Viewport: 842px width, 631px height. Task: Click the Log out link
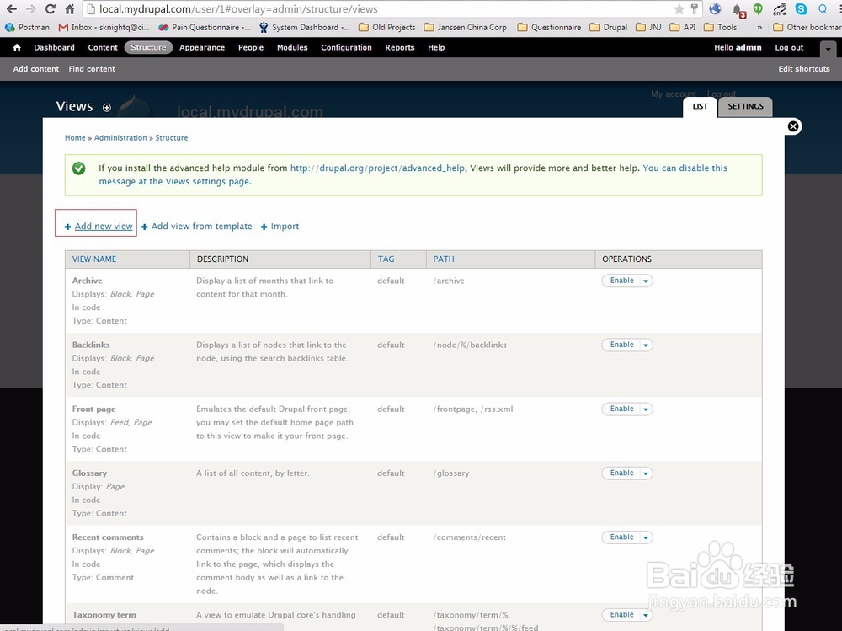tap(789, 47)
